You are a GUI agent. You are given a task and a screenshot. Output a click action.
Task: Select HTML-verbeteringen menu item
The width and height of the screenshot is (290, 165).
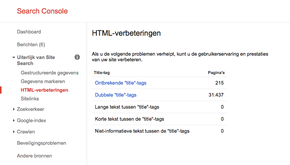pos(44,90)
